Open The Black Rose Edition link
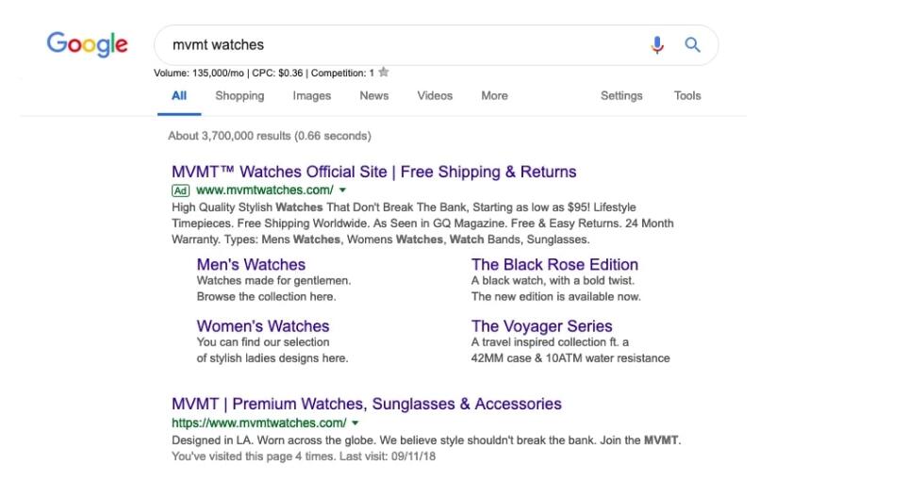The width and height of the screenshot is (909, 499). point(554,264)
